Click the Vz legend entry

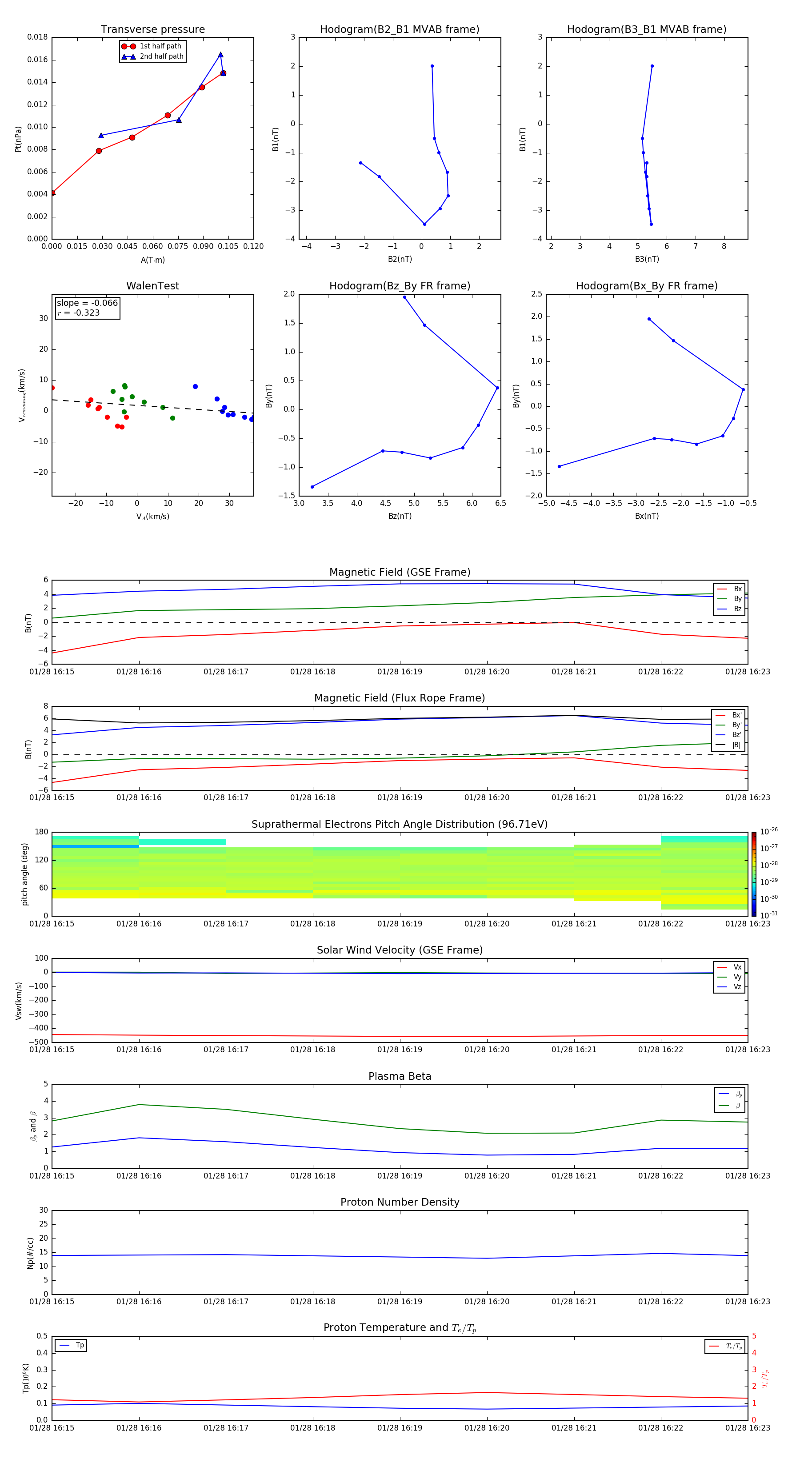point(729,987)
